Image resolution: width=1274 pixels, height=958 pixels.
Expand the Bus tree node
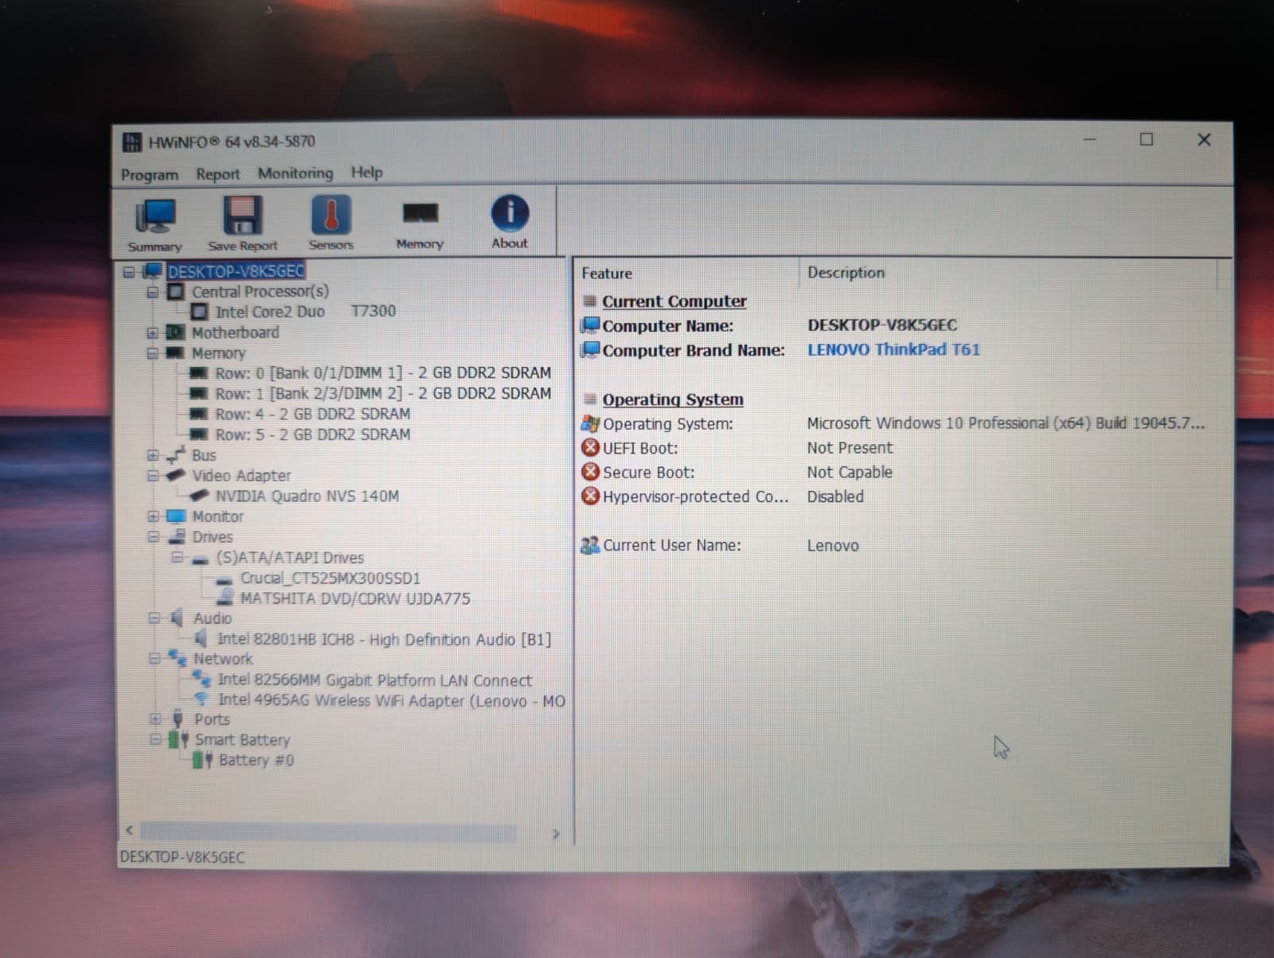pos(153,456)
